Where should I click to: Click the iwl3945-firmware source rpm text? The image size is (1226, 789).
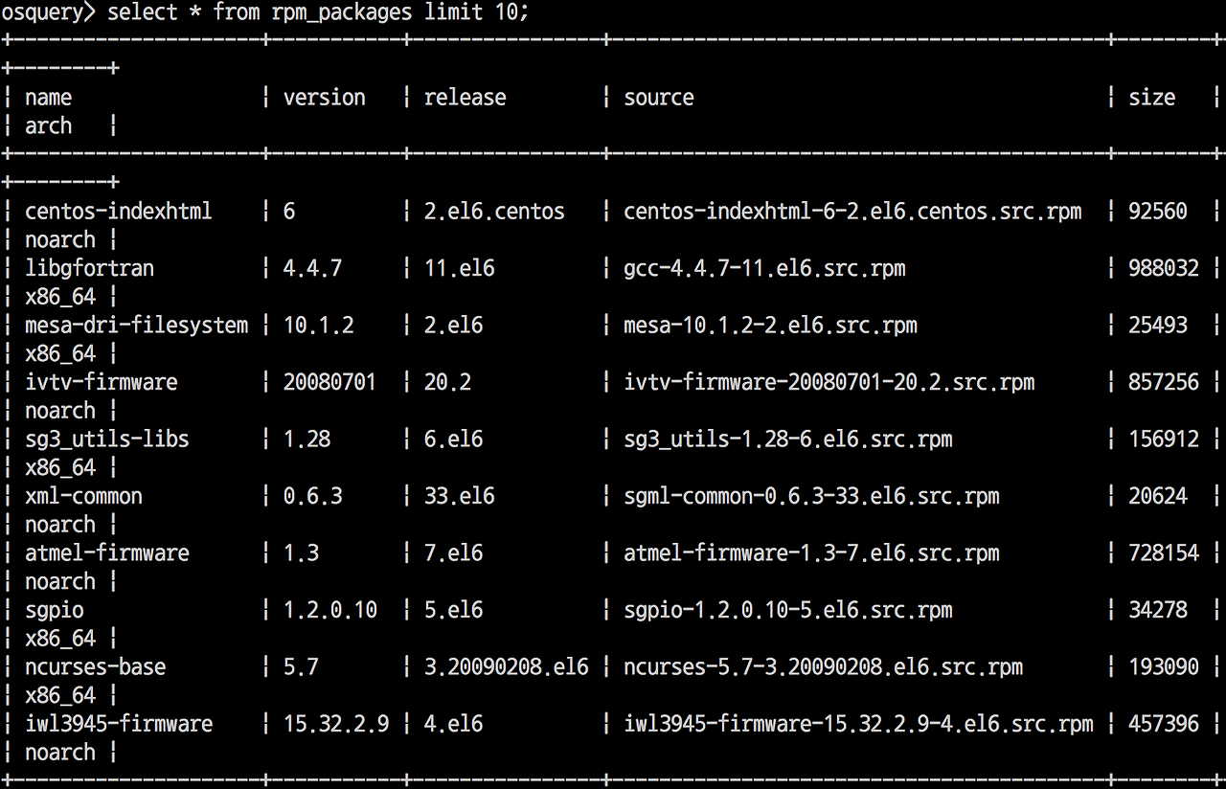tap(858, 724)
